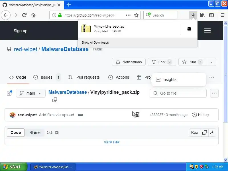Screen dimensions: 228x171
Task: Open downloaded Vinylpyridine_pack.zip entry
Action: click(x=129, y=29)
